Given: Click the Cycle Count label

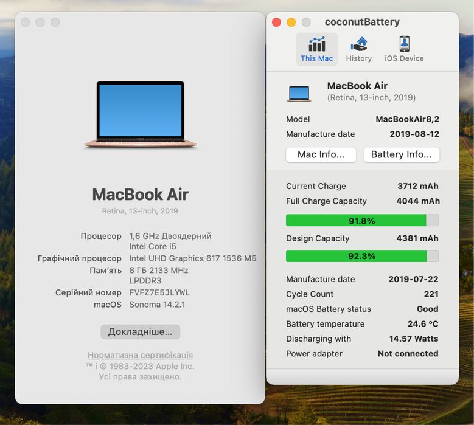Looking at the screenshot, I should pyautogui.click(x=310, y=294).
